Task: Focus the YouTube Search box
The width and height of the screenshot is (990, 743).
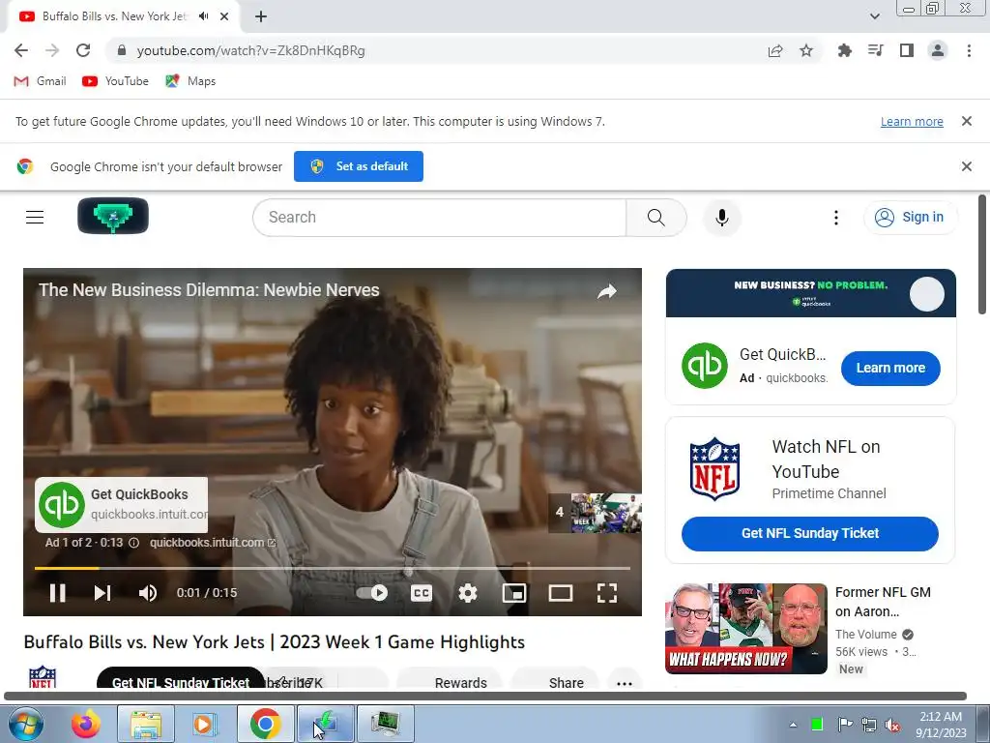Action: coord(440,218)
